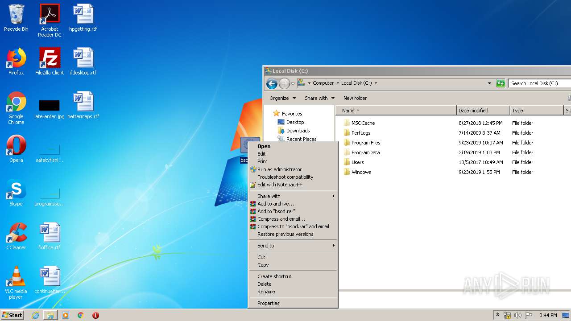Viewport: 571px width, 321px height.
Task: Click Windows Explorer taskbar icon
Action: point(50,315)
